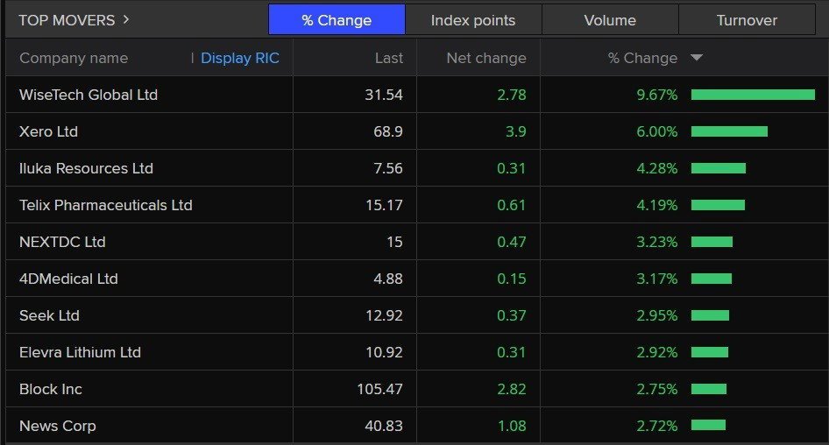Image resolution: width=829 pixels, height=445 pixels.
Task: Click Xero net change 3.9
Action: (x=516, y=131)
